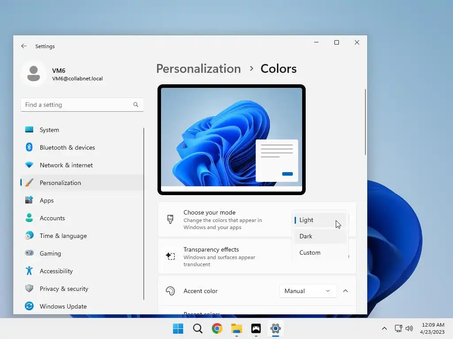Select Custom mode option
Image resolution: width=453 pixels, height=339 pixels.
(x=320, y=252)
